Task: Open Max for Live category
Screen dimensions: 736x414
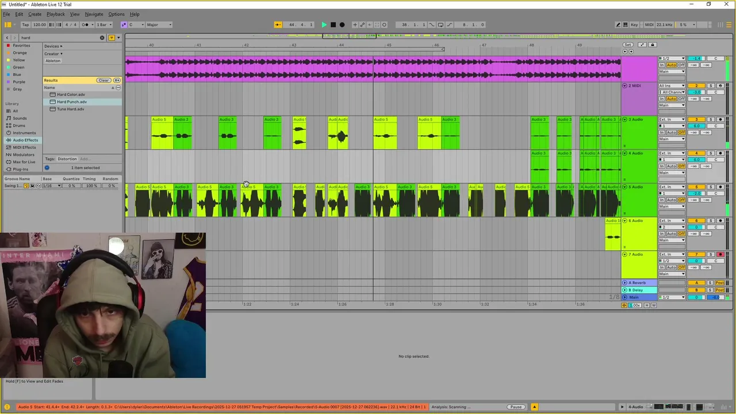Action: (24, 162)
